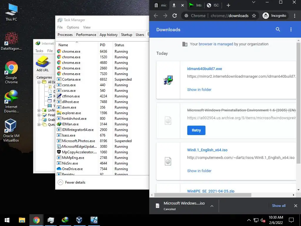Open DataWagon desktop shortcut
The image size is (301, 226).
coord(11,41)
